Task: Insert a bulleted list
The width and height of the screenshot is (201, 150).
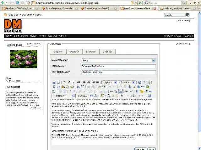Action: point(89,87)
